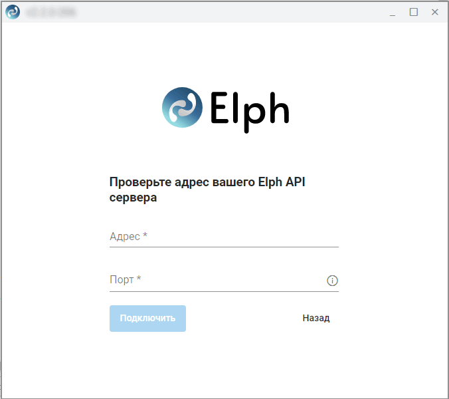Click the empty title bar area
This screenshot has height=399, width=449.
tap(229, 12)
